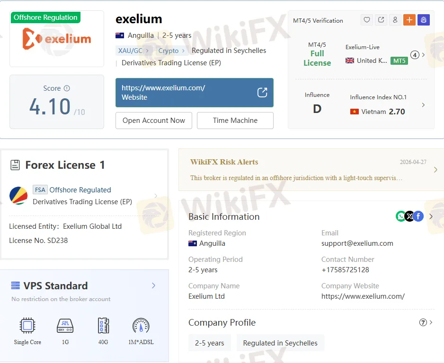The image size is (444, 363).
Task: Expand the Influence Index arrow
Action: (423, 105)
